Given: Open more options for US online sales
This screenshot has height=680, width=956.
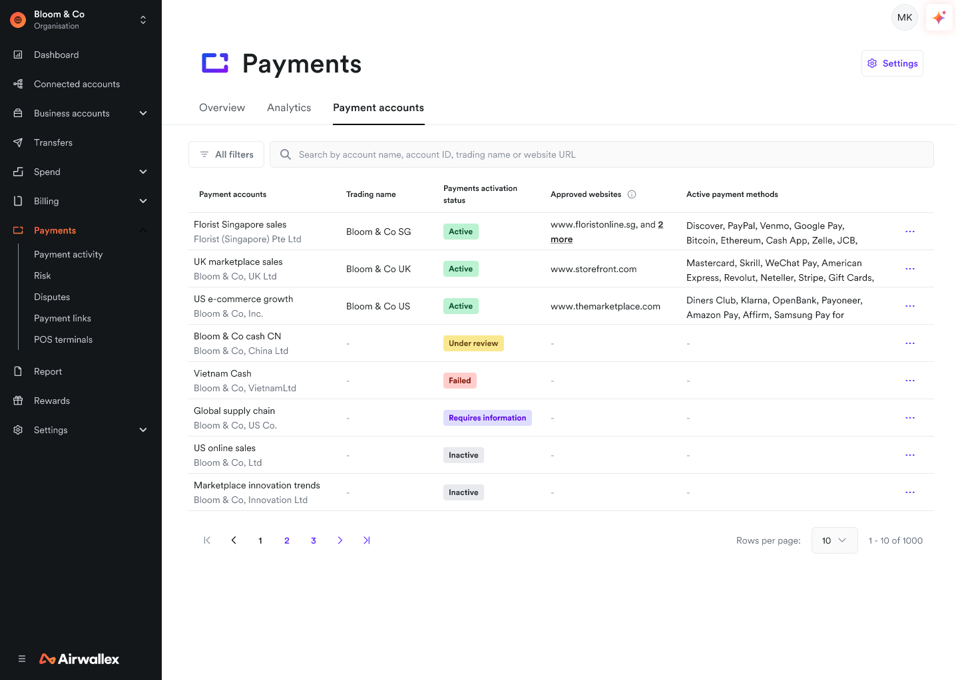Looking at the screenshot, I should click(910, 455).
